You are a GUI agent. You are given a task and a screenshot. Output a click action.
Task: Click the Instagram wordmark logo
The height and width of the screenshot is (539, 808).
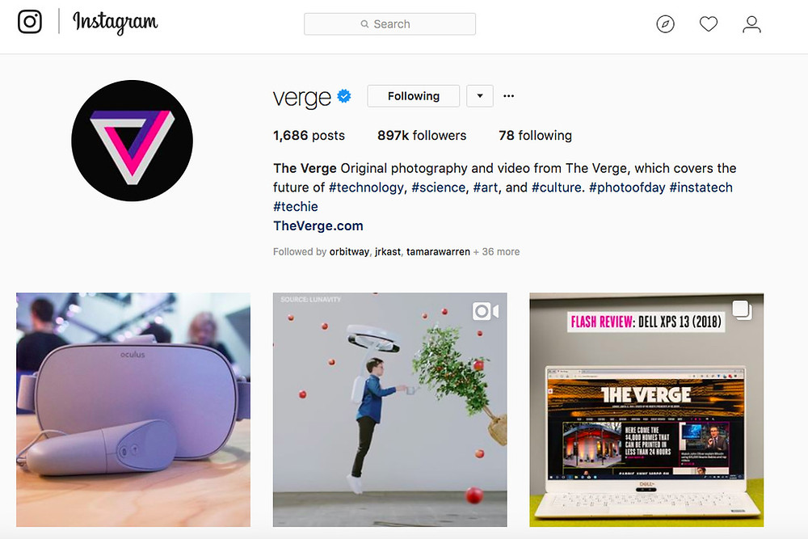(x=116, y=23)
